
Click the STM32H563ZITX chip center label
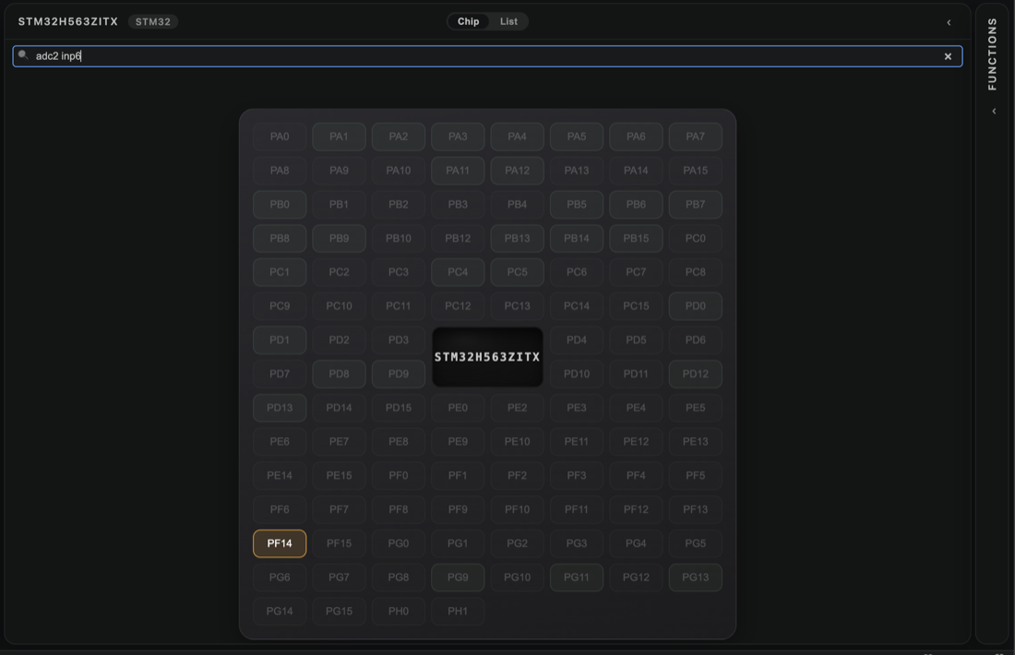(487, 357)
